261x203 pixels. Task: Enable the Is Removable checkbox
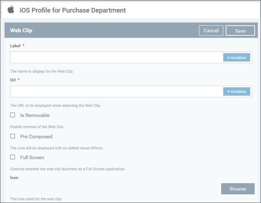click(13, 115)
